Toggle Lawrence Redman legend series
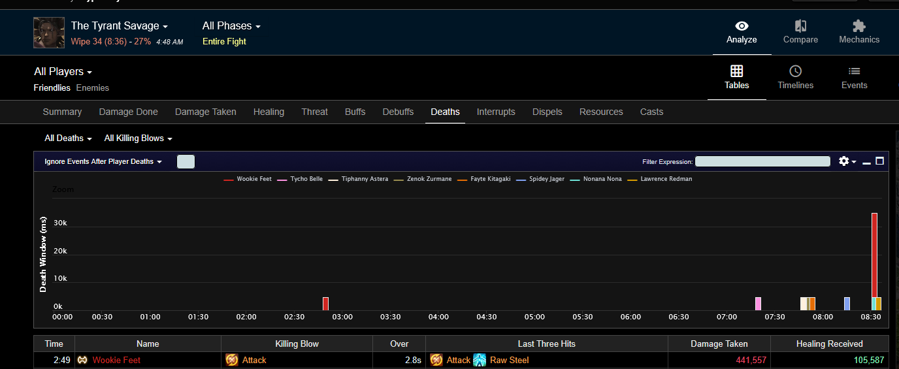 pos(660,179)
